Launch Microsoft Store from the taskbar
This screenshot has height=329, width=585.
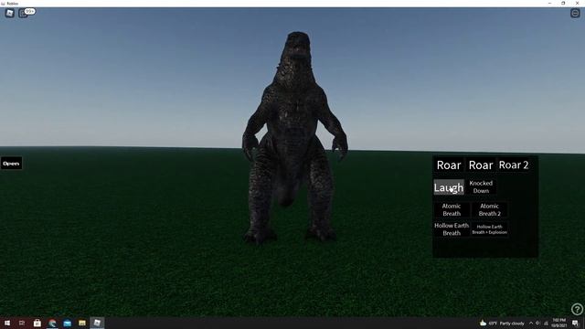click(37, 323)
